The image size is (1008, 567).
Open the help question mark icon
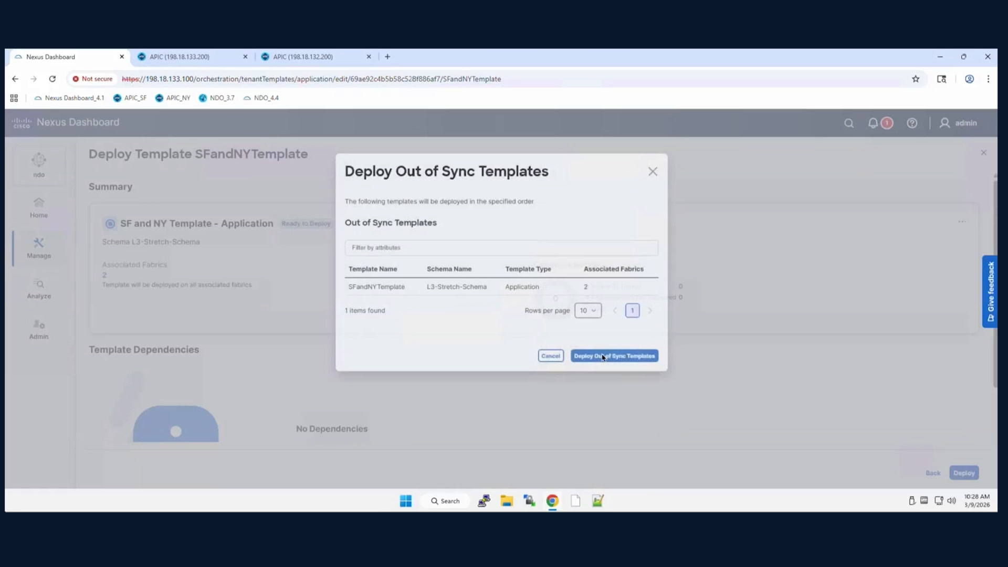tap(912, 123)
